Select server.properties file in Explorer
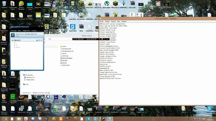 [66, 58]
